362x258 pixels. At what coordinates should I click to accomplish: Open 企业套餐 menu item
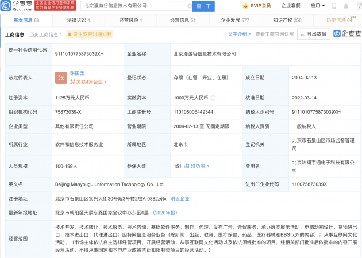pos(291,6)
